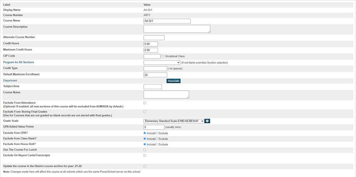Screen dimensions: 356x177
Task: Click Default Maximum Enrollment field
Action: point(155,75)
